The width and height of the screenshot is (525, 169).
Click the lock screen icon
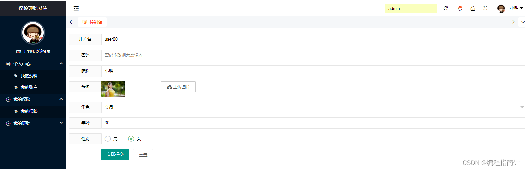[473, 8]
